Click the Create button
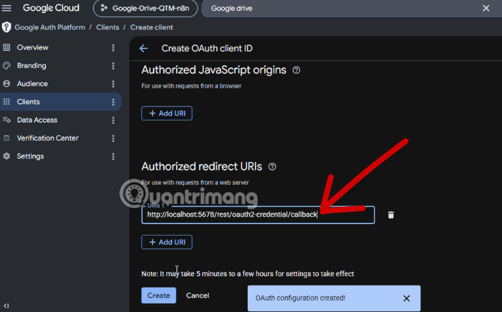The width and height of the screenshot is (502, 312). pyautogui.click(x=159, y=296)
